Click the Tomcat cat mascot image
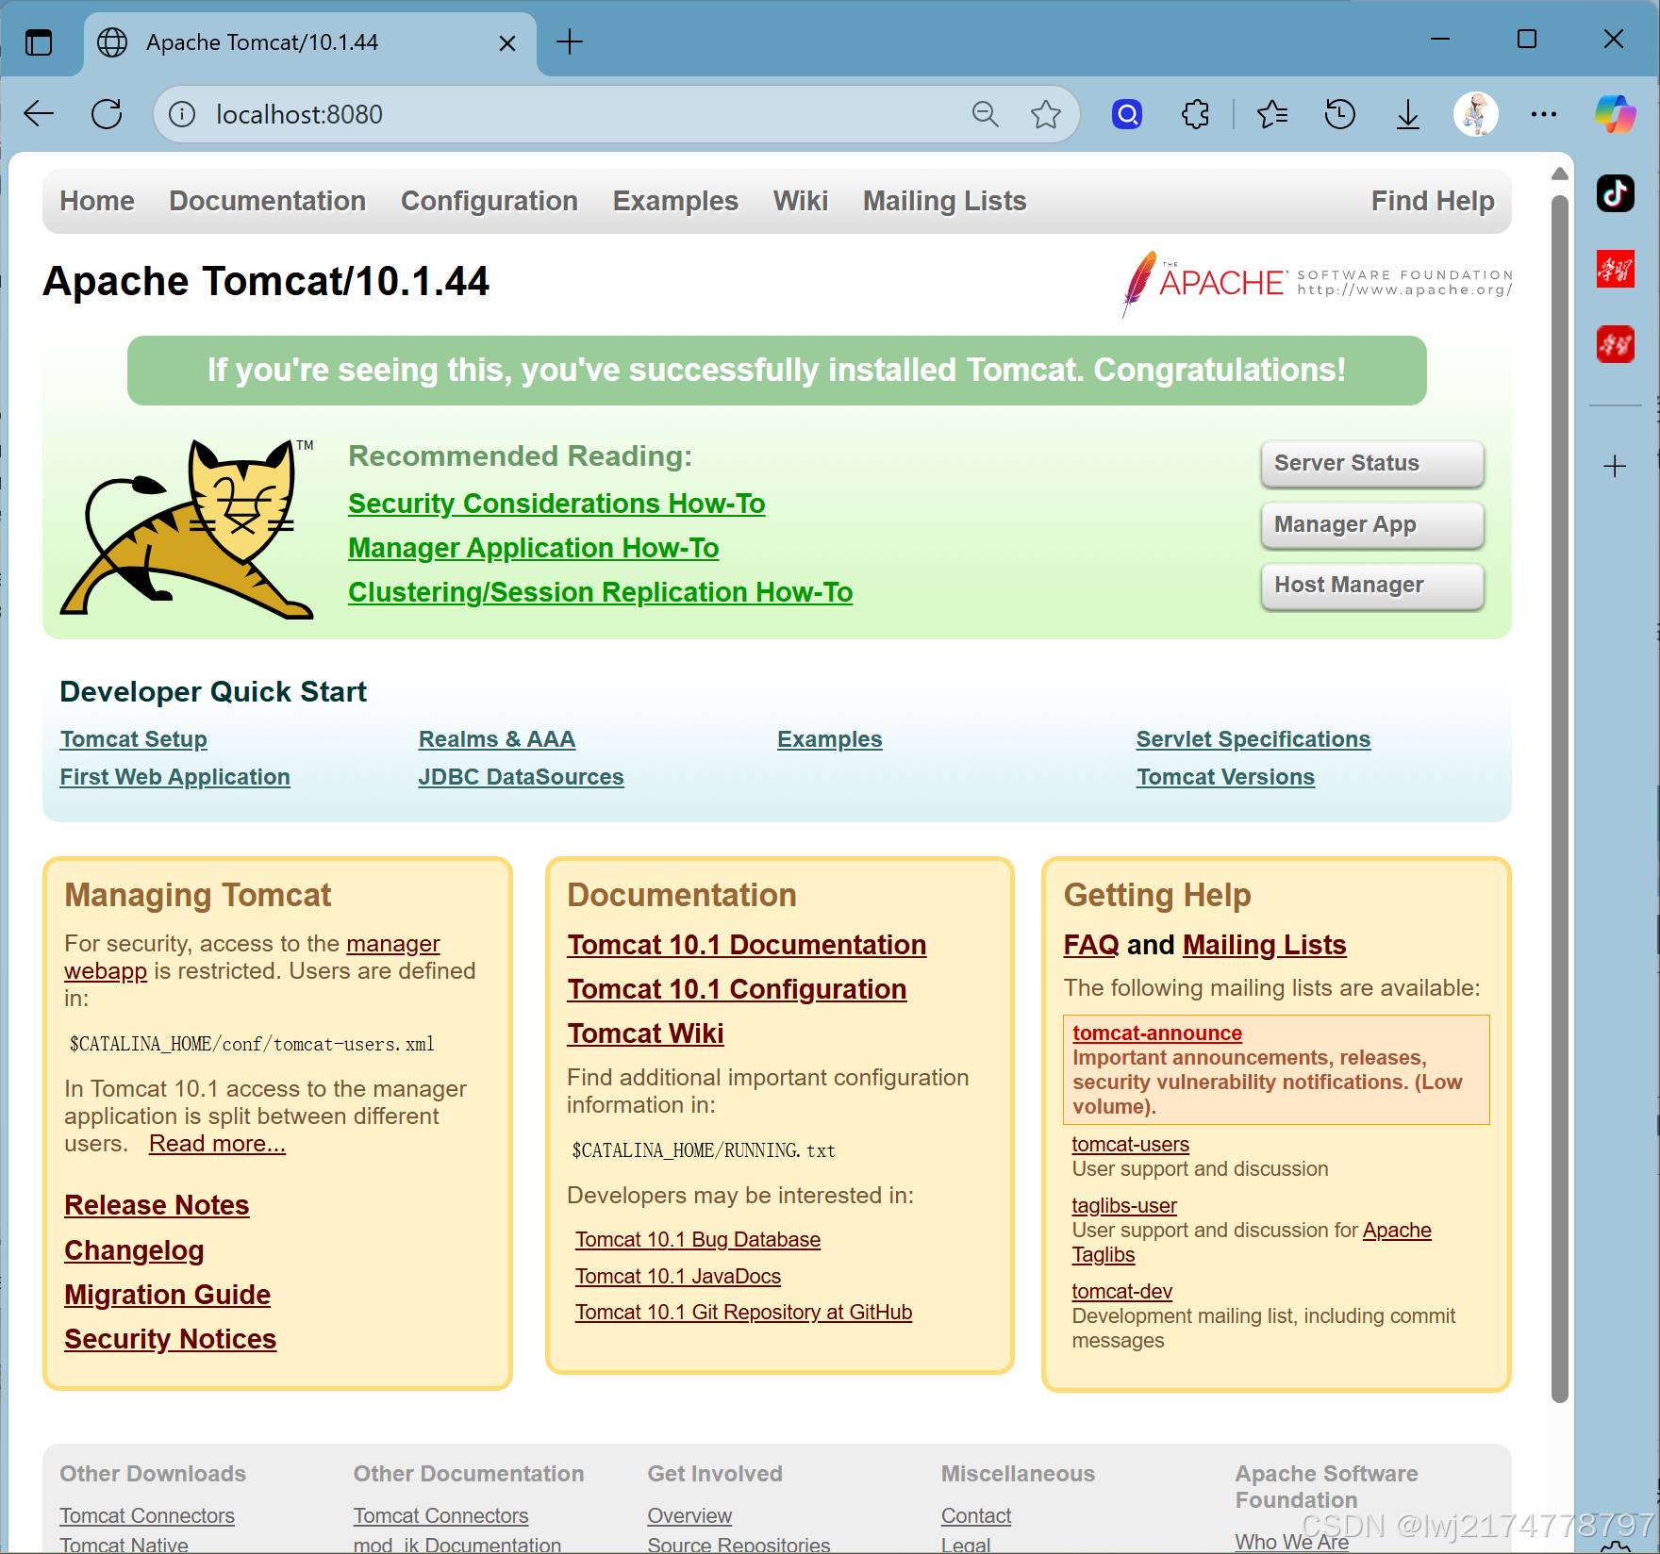1660x1554 pixels. 187,528
